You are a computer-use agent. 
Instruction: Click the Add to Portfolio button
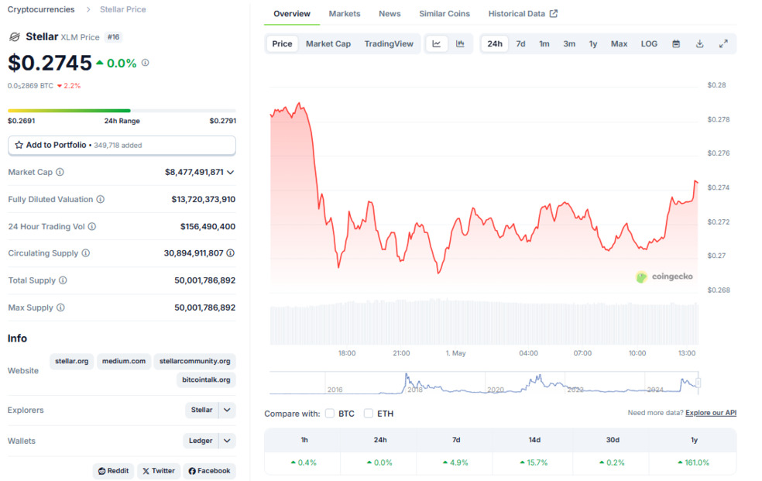(x=122, y=146)
